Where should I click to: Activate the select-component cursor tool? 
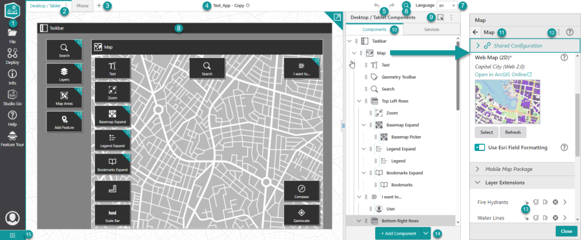(x=440, y=17)
